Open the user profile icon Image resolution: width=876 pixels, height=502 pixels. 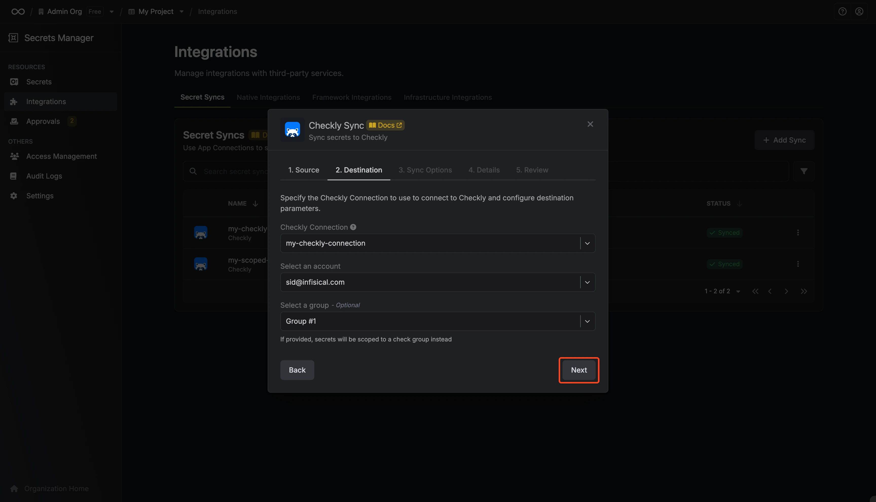click(x=859, y=12)
